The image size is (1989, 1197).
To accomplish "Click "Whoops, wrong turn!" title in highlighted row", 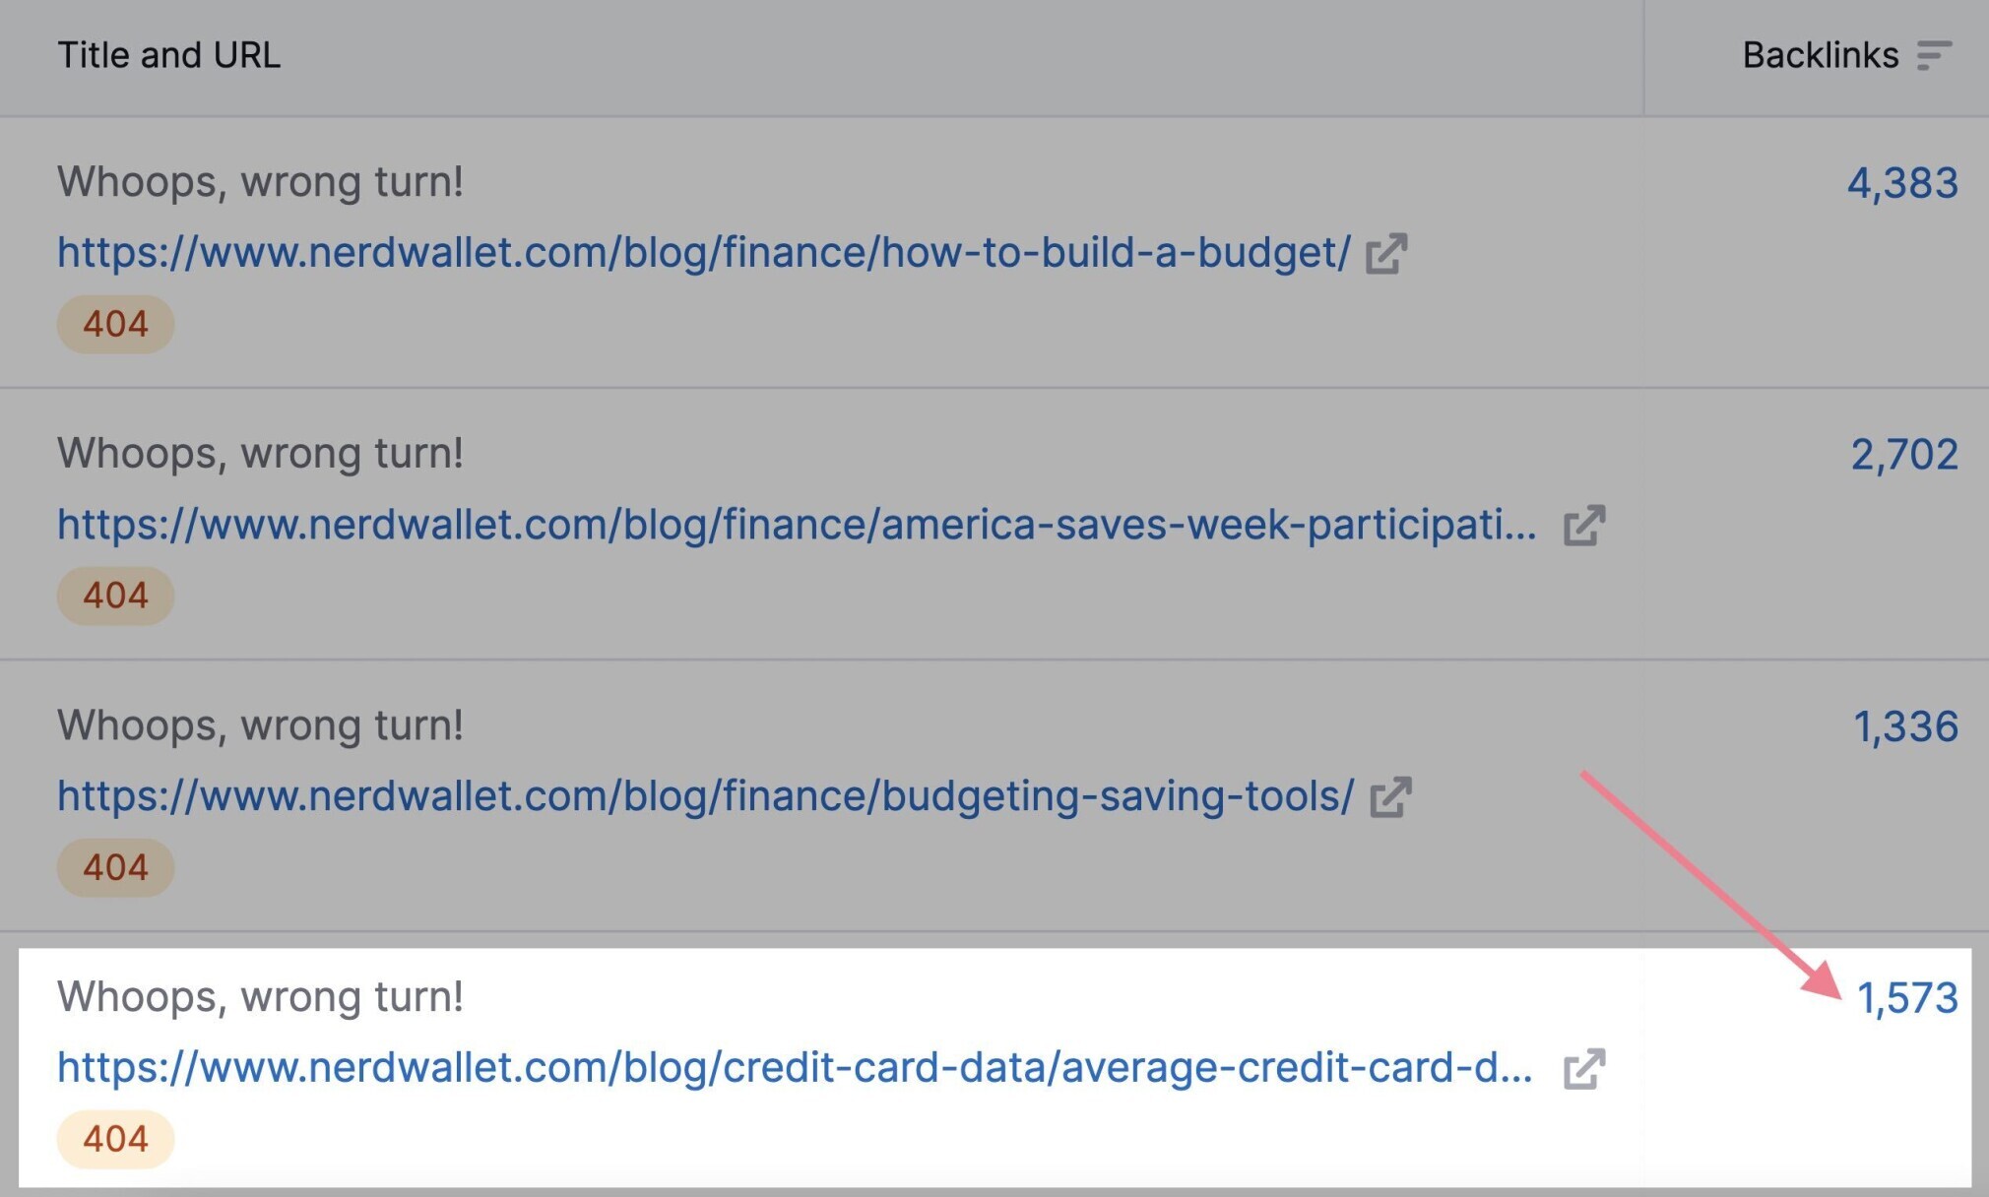I will click(x=260, y=997).
